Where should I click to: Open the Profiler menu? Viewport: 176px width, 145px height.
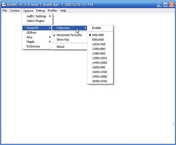point(52,11)
